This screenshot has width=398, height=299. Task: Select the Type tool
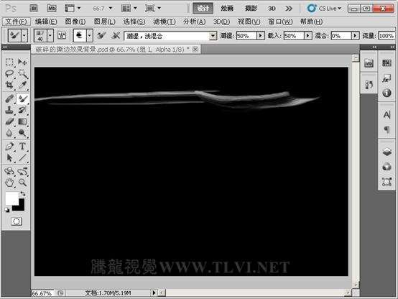tap(22, 147)
